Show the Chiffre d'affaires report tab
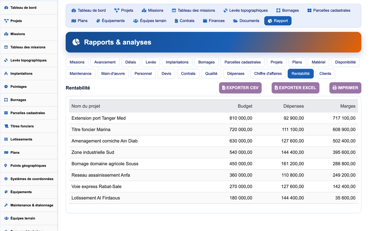Image resolution: width=370 pixels, height=231 pixels. (268, 74)
